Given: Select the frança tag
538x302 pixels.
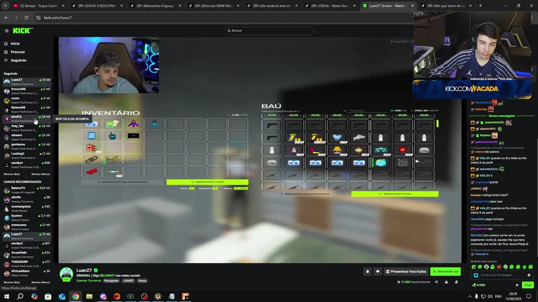Looking at the screenshot, I should pos(142,281).
